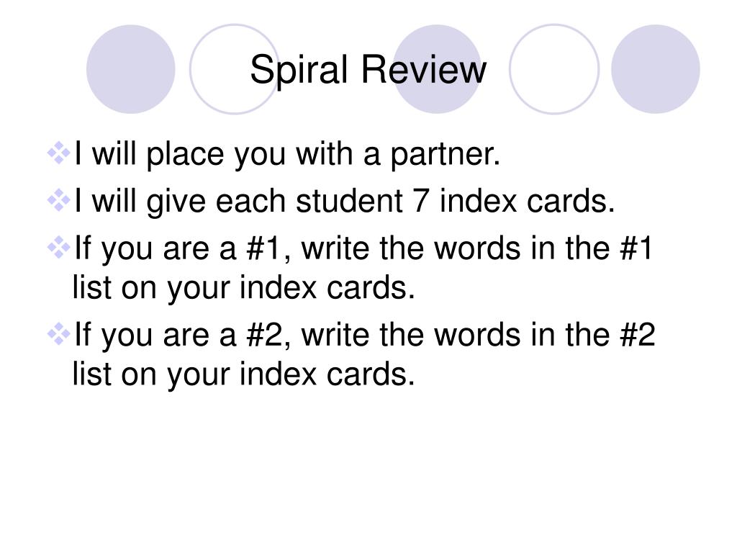Click the word 'partner' in the first bullet
This screenshot has width=737, height=553.
[x=441, y=156]
